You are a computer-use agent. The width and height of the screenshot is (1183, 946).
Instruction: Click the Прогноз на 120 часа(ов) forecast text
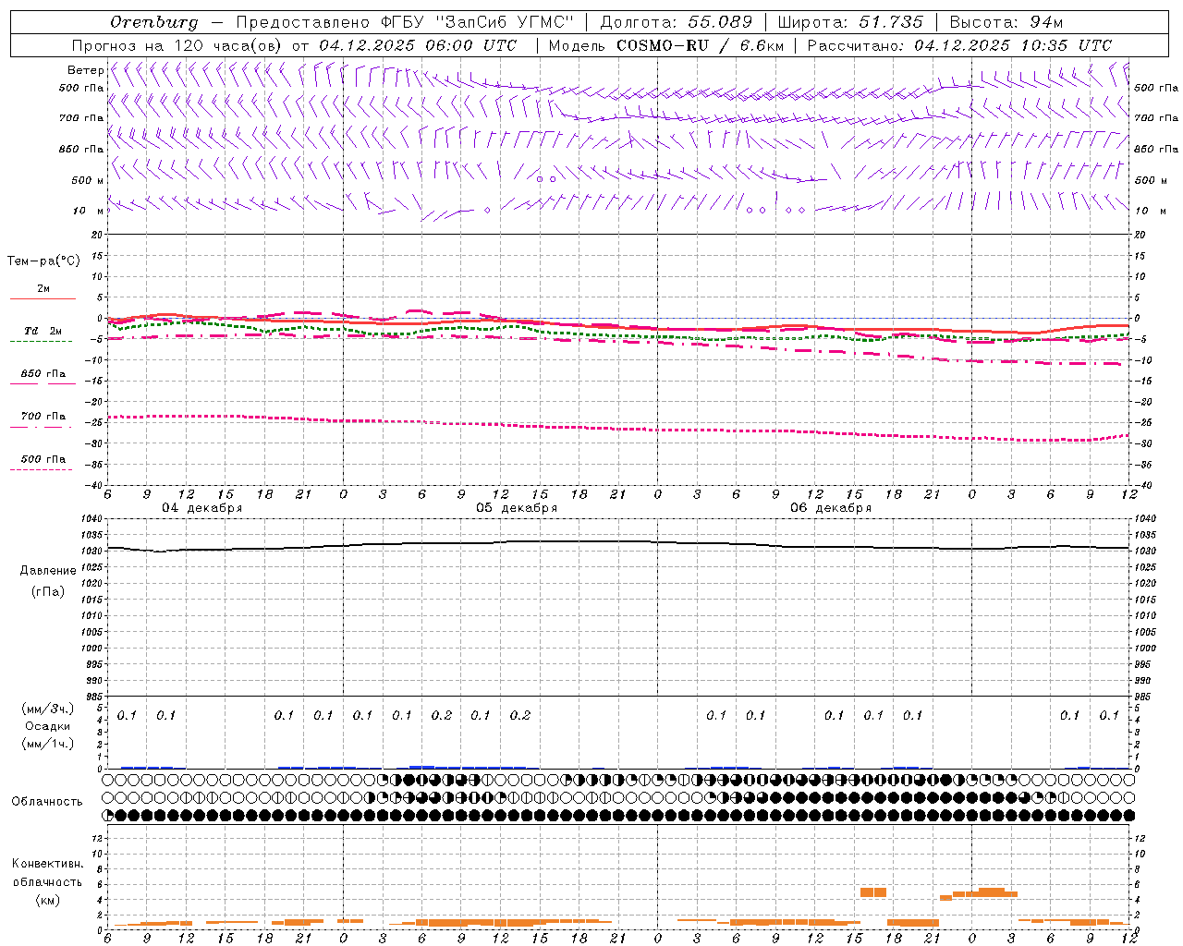click(178, 45)
